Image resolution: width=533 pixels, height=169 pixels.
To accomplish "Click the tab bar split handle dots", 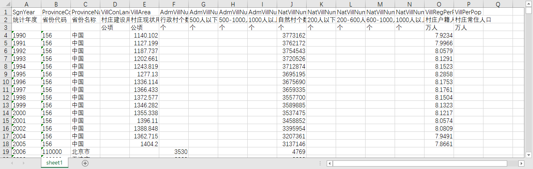I will pyautogui.click(x=321, y=163).
